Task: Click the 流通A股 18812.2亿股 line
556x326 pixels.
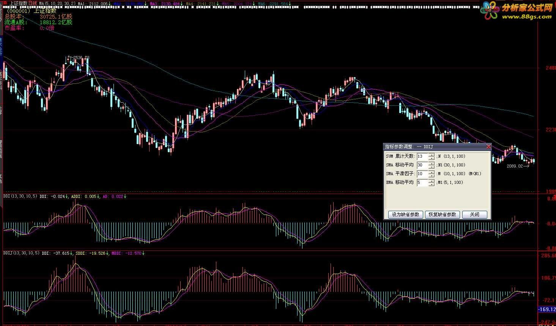Action: [x=38, y=22]
